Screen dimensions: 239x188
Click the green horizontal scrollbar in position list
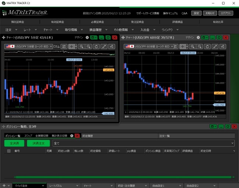(124, 177)
